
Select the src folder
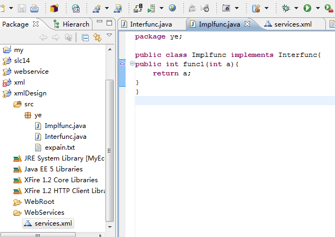pos(23,104)
